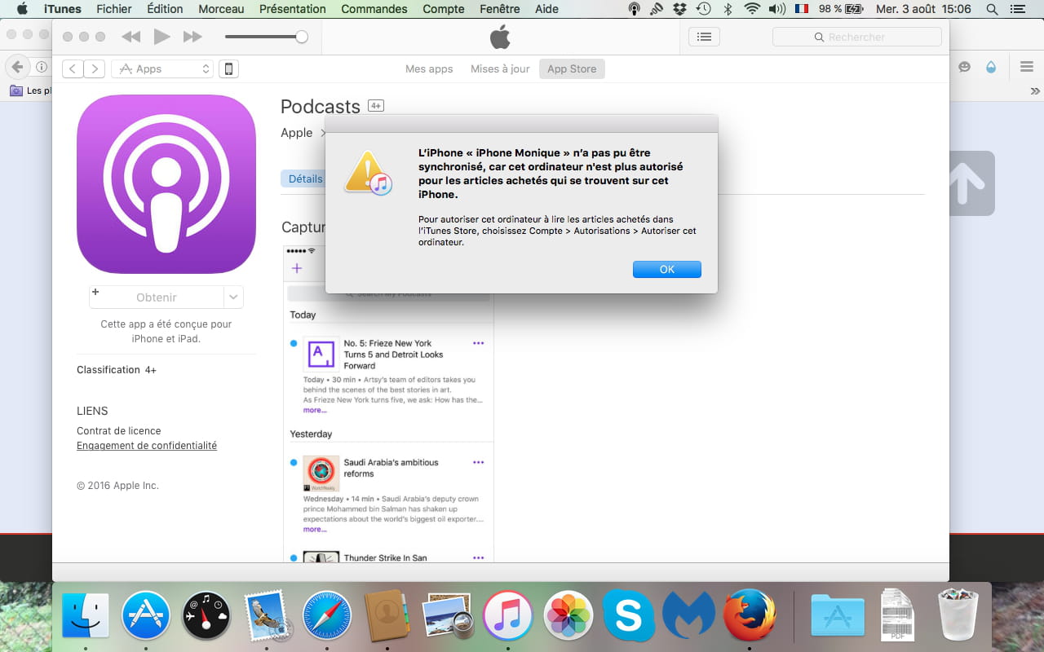Open the Apps media type dropdown
Image resolution: width=1044 pixels, height=652 pixels.
click(x=162, y=68)
